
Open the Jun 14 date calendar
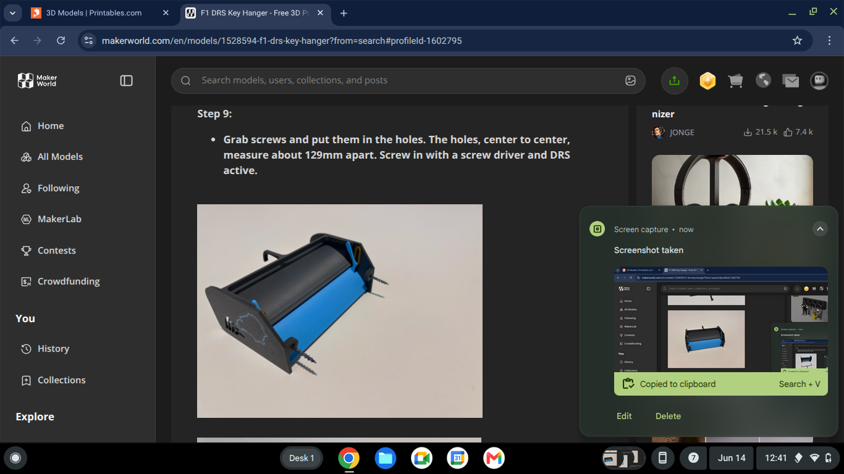pos(732,458)
